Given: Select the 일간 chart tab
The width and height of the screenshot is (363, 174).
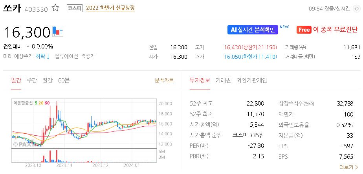Looking at the screenshot, I should [x=16, y=81].
